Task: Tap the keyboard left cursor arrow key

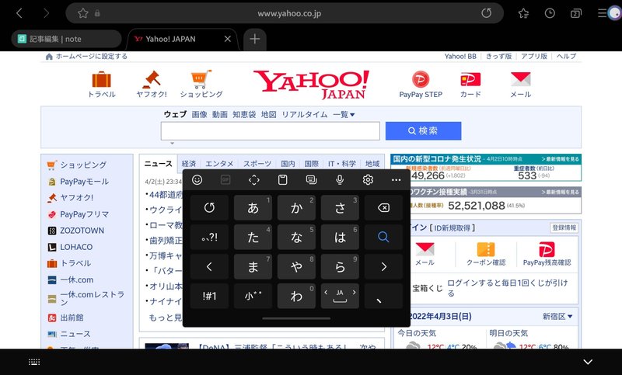Action: click(209, 266)
